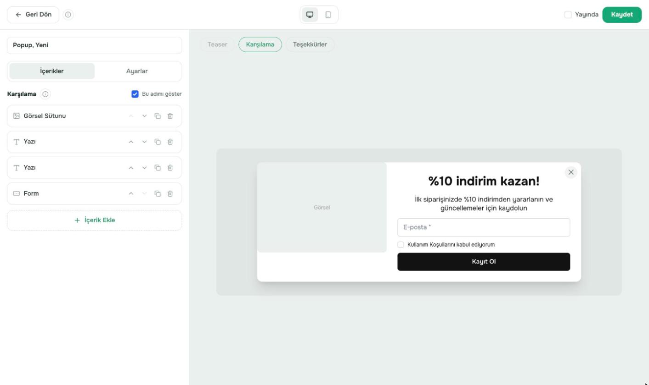Open the Form content row

pyautogui.click(x=95, y=193)
